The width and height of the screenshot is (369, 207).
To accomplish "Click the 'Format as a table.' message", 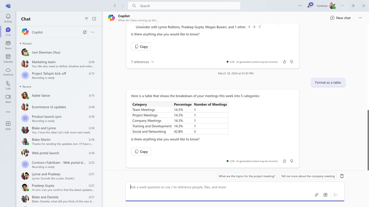I will [328, 83].
